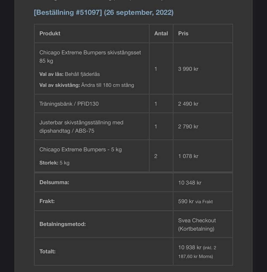267x272 pixels.
Task: Select the Träningsbänk / PFID130 product row
Action: [69, 104]
